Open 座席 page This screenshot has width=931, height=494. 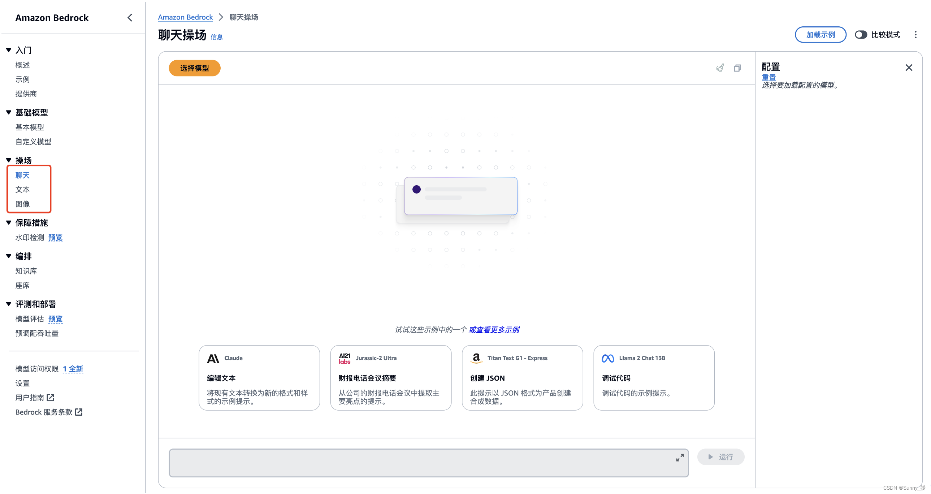pos(22,286)
